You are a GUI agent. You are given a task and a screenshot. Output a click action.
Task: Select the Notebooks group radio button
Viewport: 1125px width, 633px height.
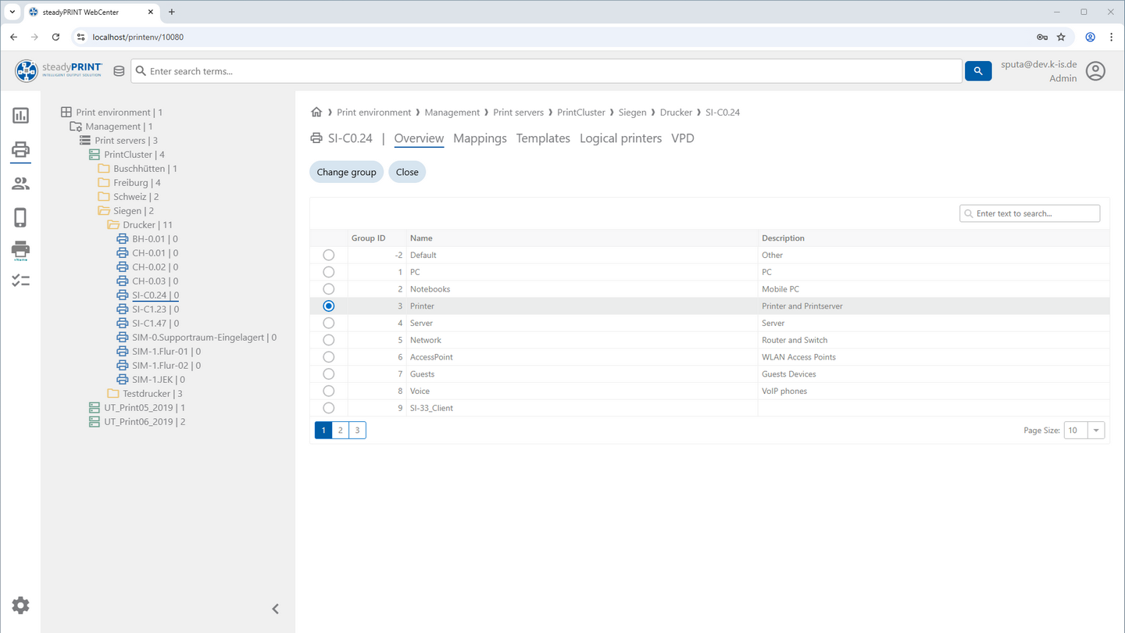click(x=328, y=289)
